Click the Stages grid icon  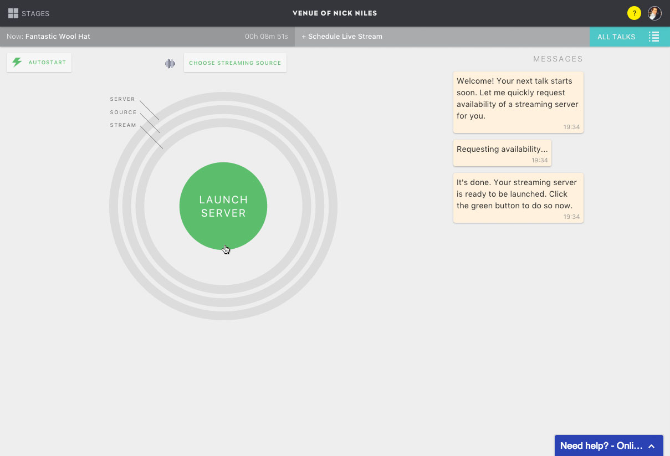[13, 13]
